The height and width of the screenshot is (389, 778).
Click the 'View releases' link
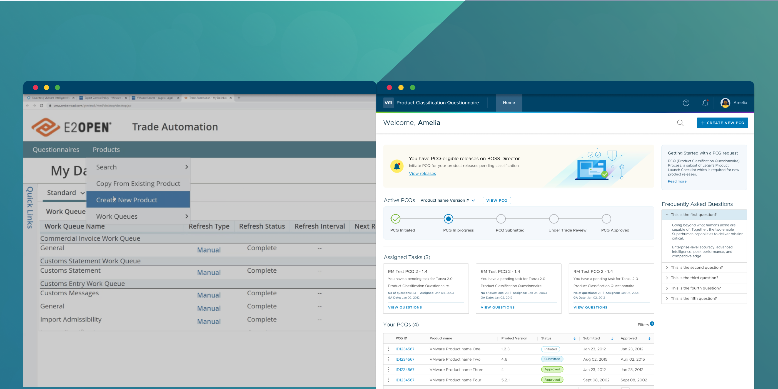(422, 173)
